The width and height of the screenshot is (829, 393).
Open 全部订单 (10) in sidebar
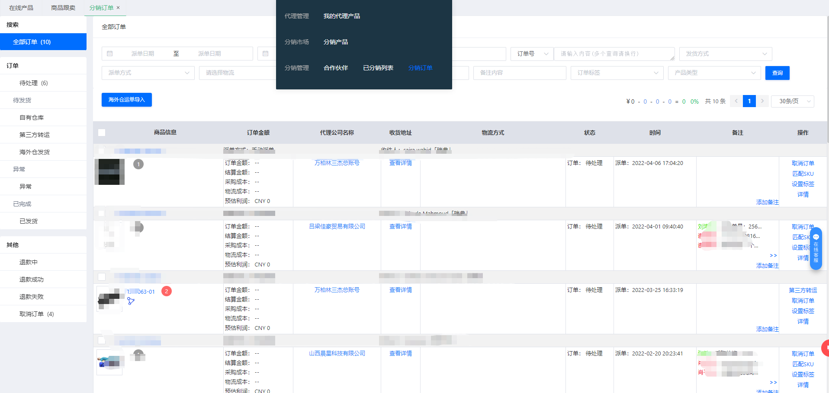[43, 42]
